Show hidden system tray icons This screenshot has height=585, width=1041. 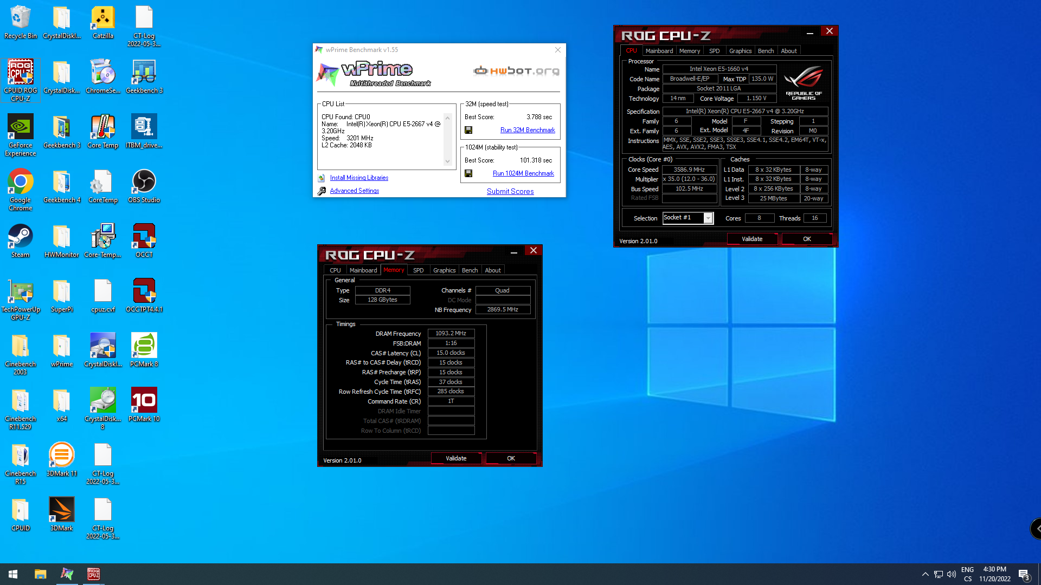926,574
